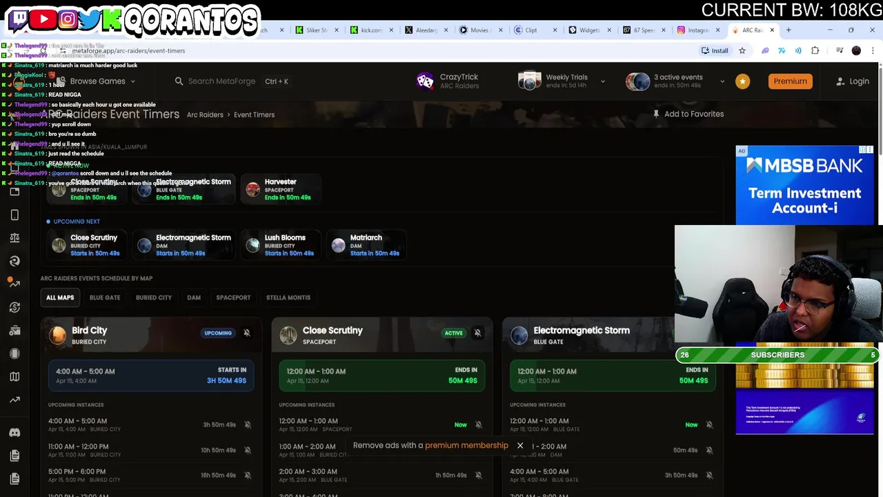Click the purple extension icon in toolbar
883x497 pixels.
point(765,50)
